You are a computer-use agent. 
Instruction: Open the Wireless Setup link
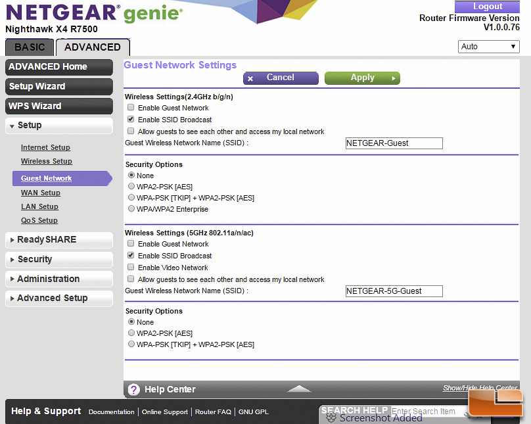47,161
